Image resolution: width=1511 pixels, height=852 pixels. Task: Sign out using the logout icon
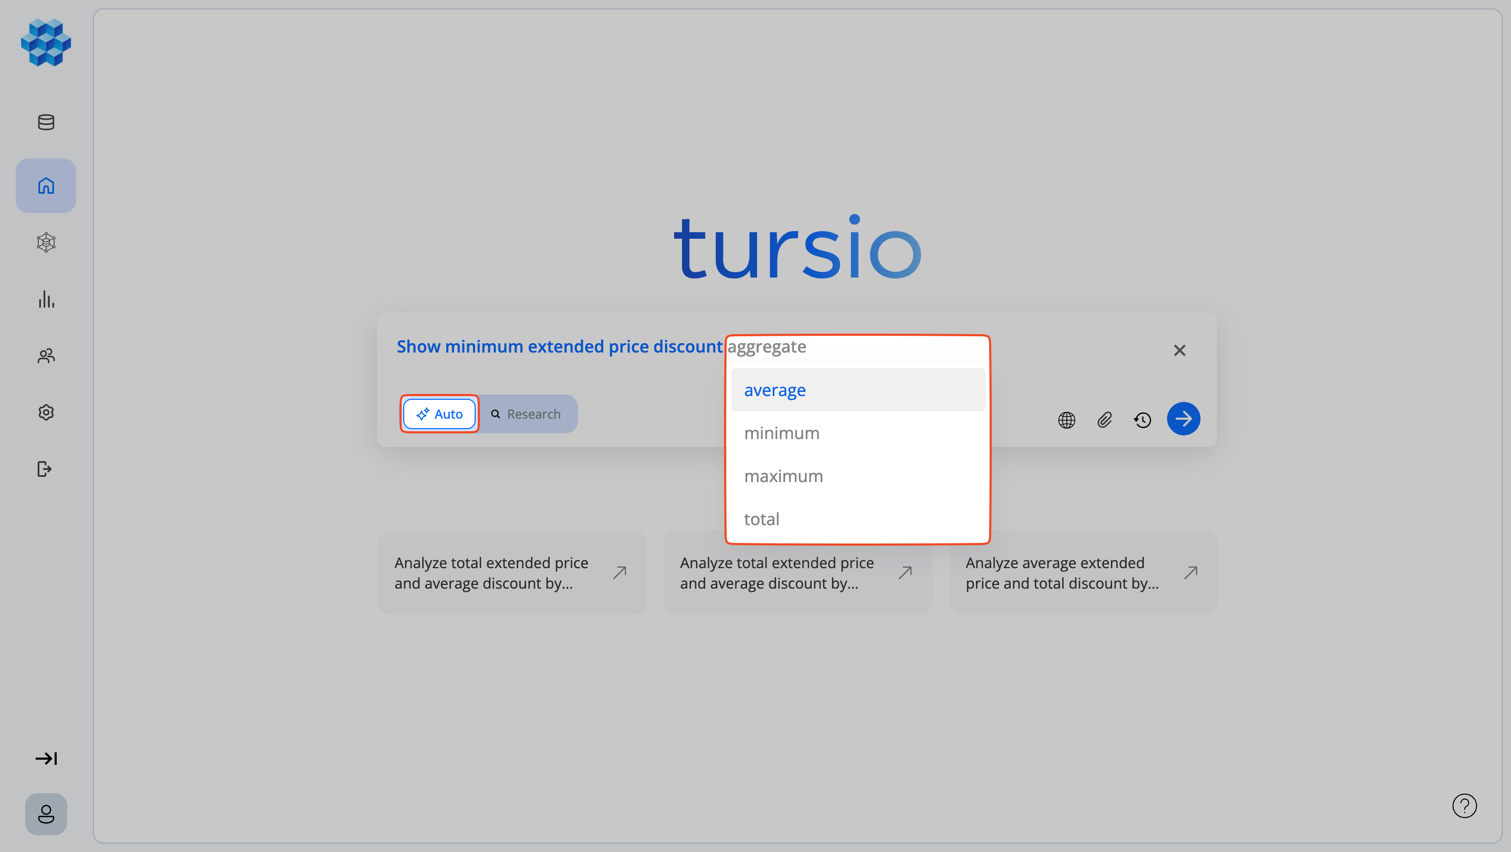coord(45,469)
